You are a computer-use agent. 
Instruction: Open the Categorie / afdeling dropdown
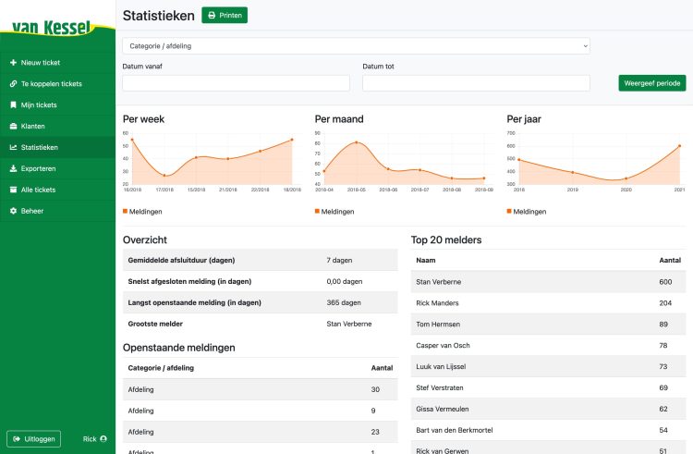pos(357,46)
